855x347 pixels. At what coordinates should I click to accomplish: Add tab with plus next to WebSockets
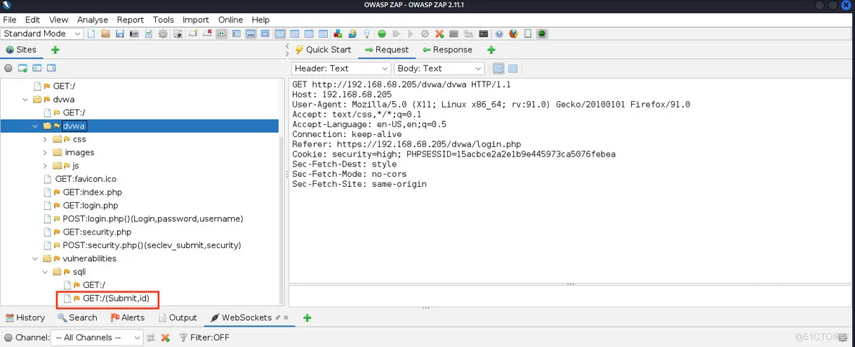click(307, 317)
